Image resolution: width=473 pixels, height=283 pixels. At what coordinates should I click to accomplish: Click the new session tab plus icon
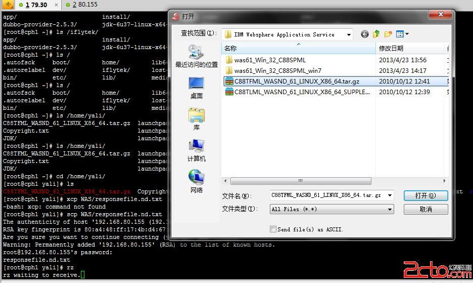point(8,5)
